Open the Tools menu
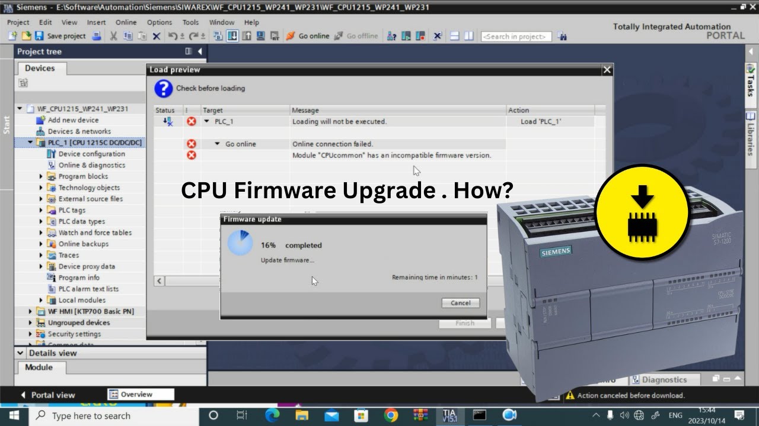 [190, 22]
